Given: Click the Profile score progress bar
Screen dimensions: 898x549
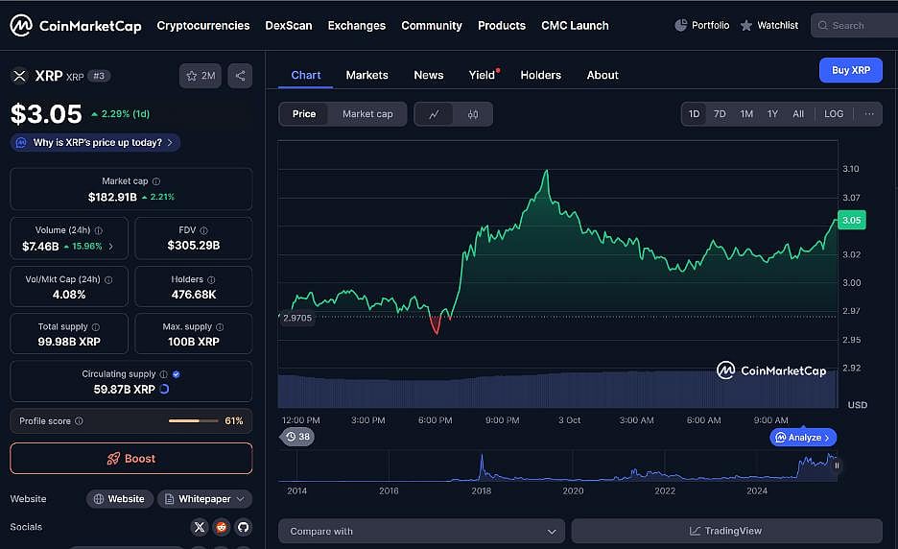Looking at the screenshot, I should tap(193, 421).
